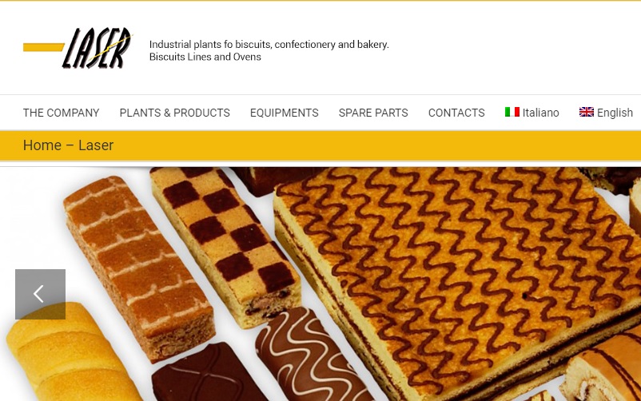Click Home in the breadcrumb
This screenshot has width=641, height=401.
coord(42,145)
